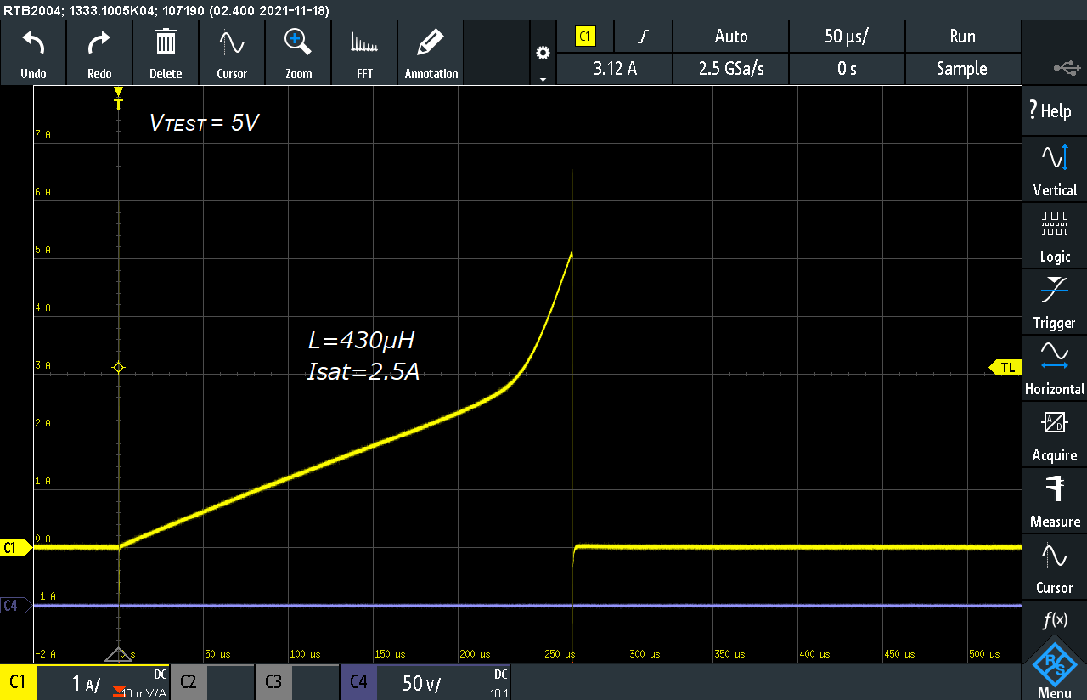Select the Annotation pencil tool
The width and height of the screenshot is (1087, 700).
click(x=431, y=42)
